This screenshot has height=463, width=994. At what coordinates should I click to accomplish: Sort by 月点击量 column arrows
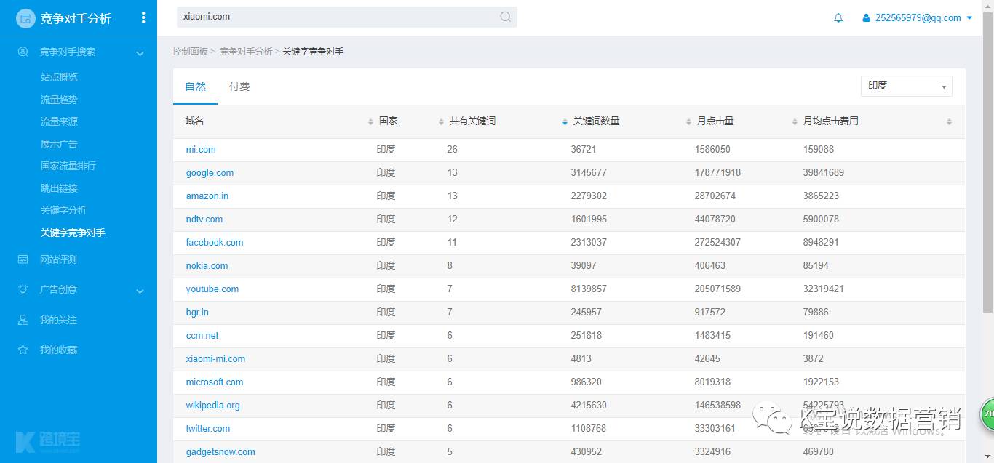pyautogui.click(x=795, y=122)
